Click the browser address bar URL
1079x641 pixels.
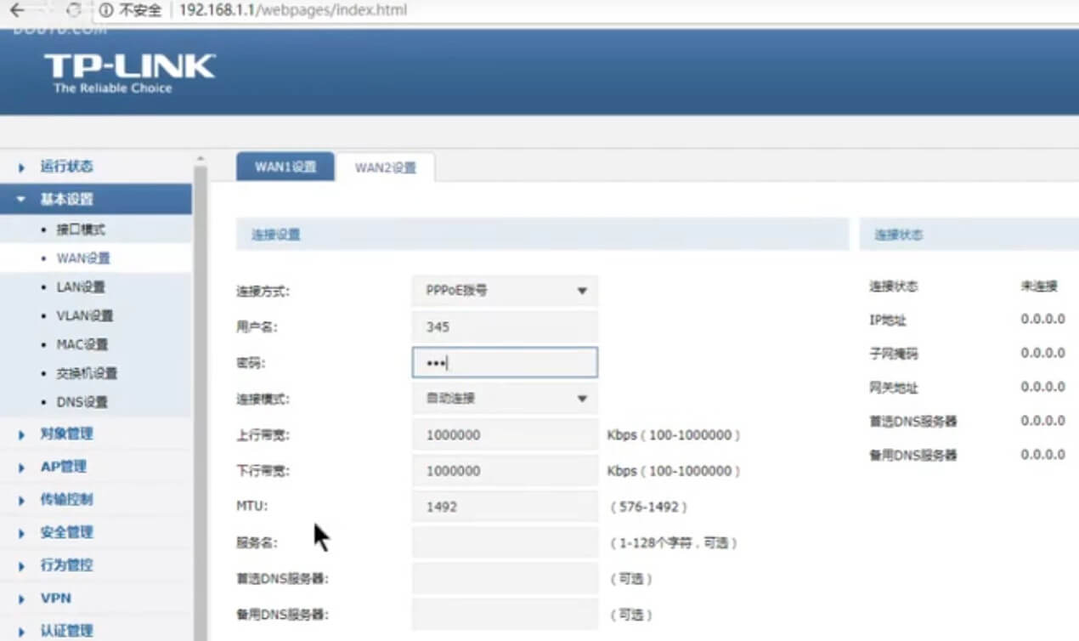click(x=293, y=10)
